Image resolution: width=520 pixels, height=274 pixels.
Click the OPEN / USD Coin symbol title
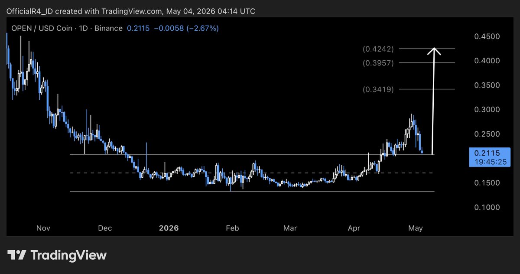pyautogui.click(x=42, y=29)
